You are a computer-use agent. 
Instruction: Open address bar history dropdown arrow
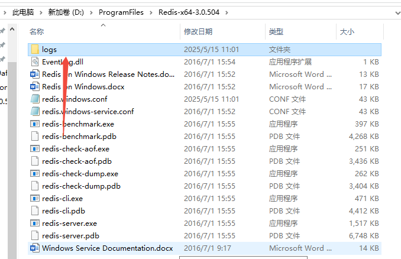[397, 12]
